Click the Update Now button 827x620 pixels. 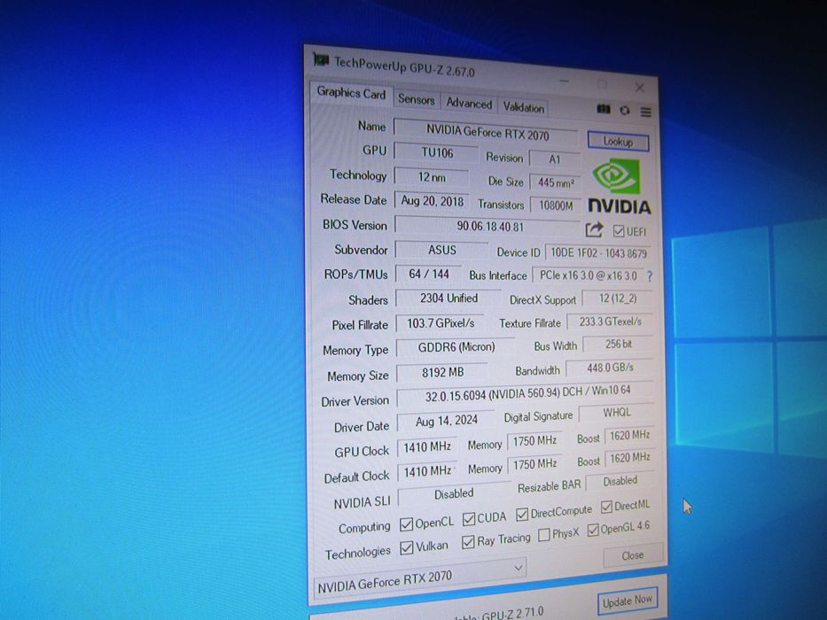627,601
